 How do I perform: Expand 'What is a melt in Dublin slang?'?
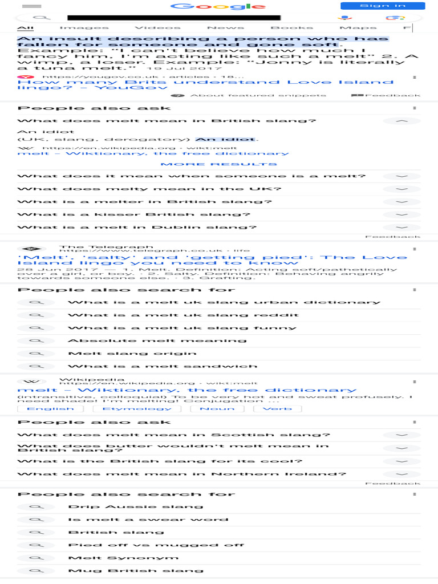(x=401, y=227)
